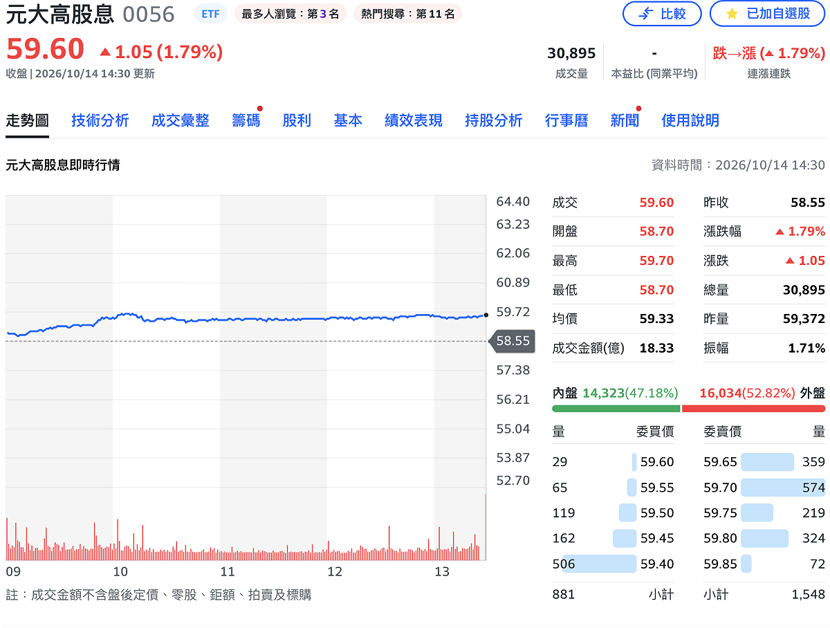
Task: Click the yellow star watchlist icon
Action: [x=732, y=14]
